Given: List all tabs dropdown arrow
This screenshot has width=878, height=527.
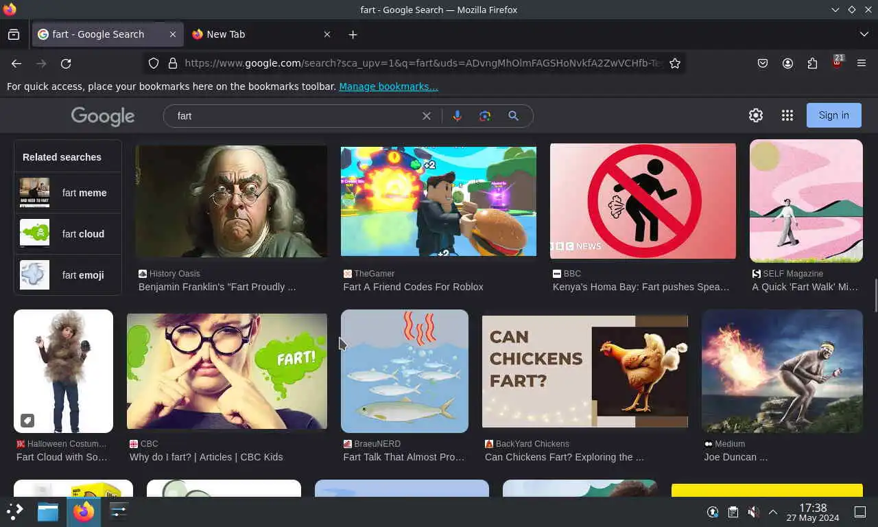Looking at the screenshot, I should click(x=864, y=34).
